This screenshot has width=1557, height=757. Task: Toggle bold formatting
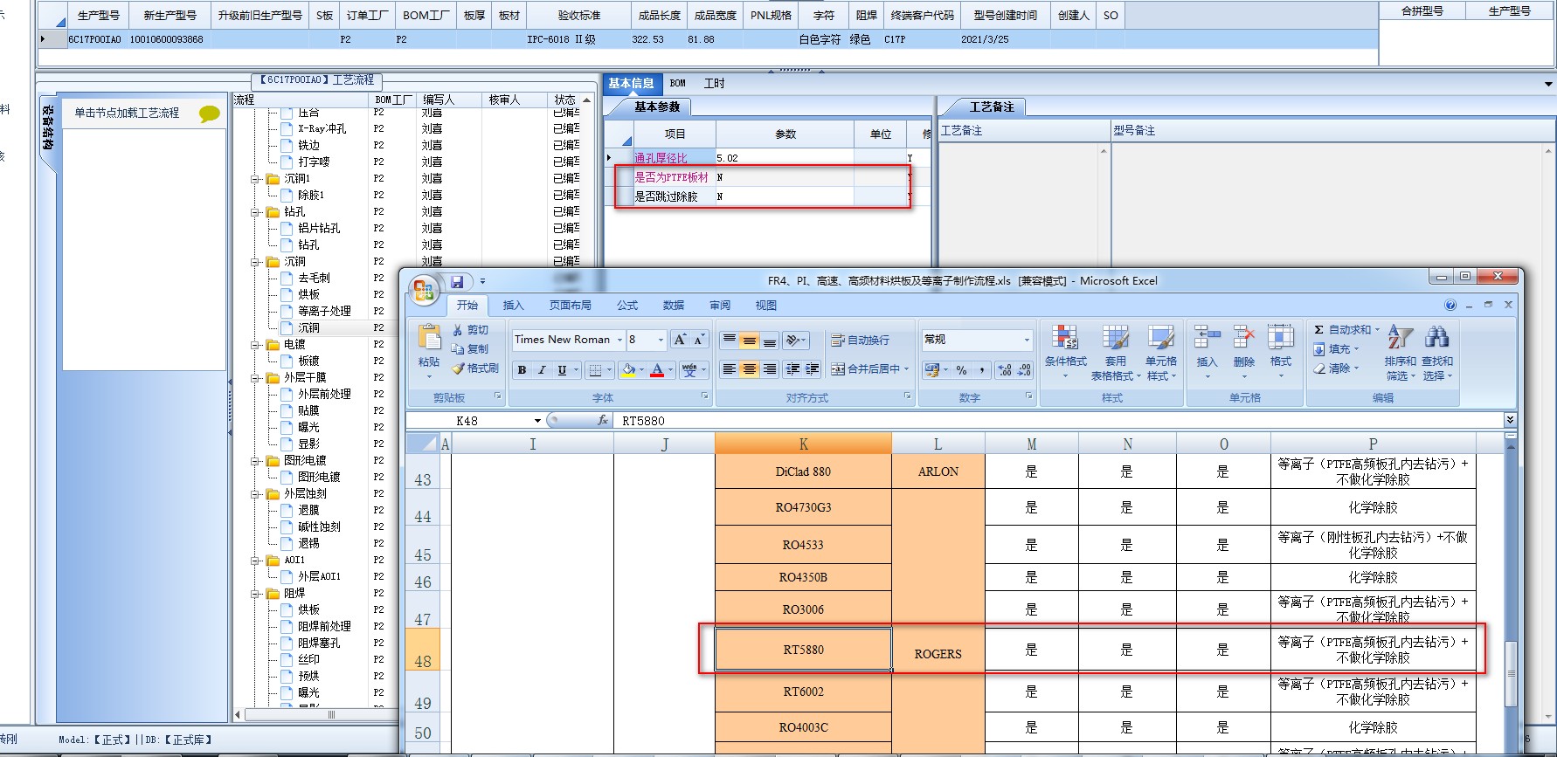point(522,370)
